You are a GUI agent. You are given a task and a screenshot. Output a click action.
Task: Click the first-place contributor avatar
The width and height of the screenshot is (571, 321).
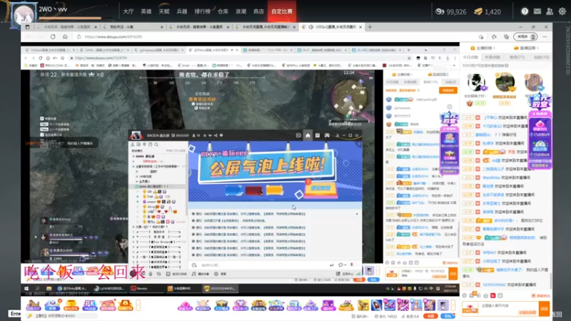pyautogui.click(x=505, y=82)
